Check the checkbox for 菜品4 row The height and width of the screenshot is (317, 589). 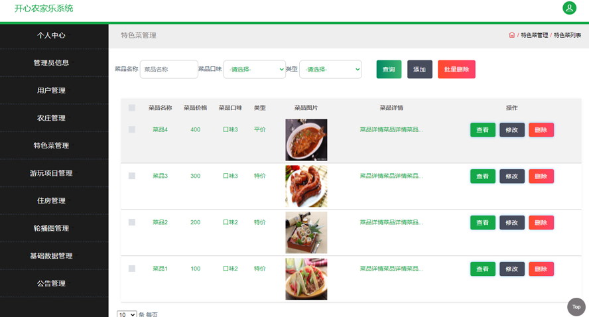point(132,129)
